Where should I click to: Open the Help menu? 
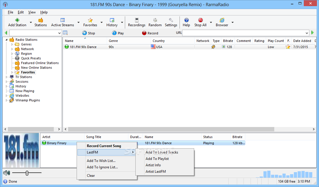(x=44, y=12)
